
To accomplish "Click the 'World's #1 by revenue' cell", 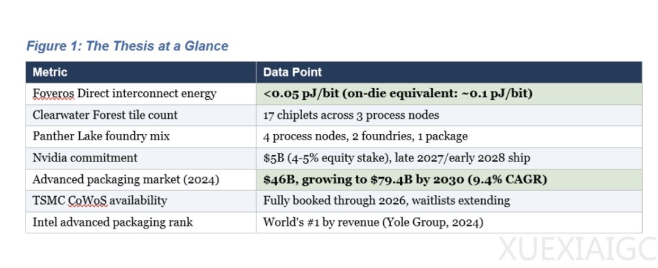I will tap(320, 222).
